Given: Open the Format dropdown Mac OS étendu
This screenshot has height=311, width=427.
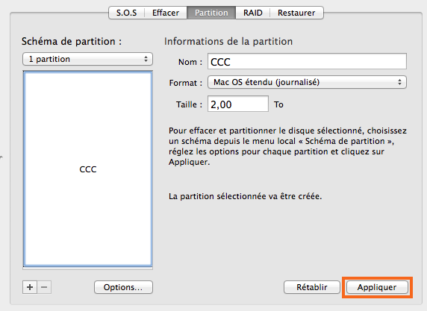Looking at the screenshot, I should (307, 82).
